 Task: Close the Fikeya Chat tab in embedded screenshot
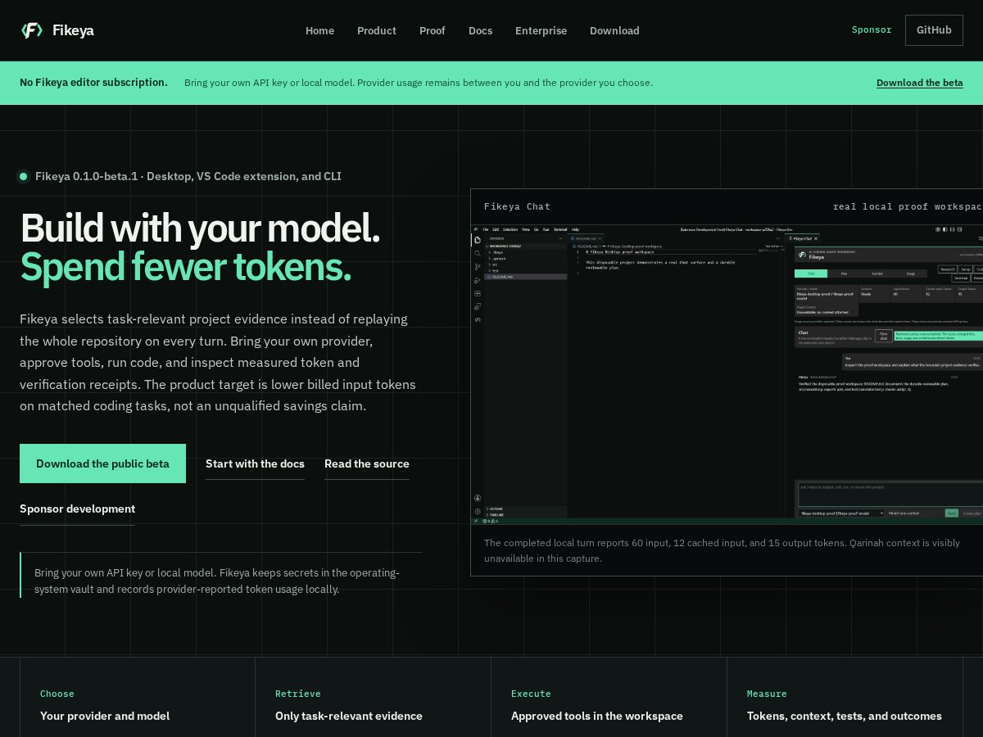coord(816,238)
